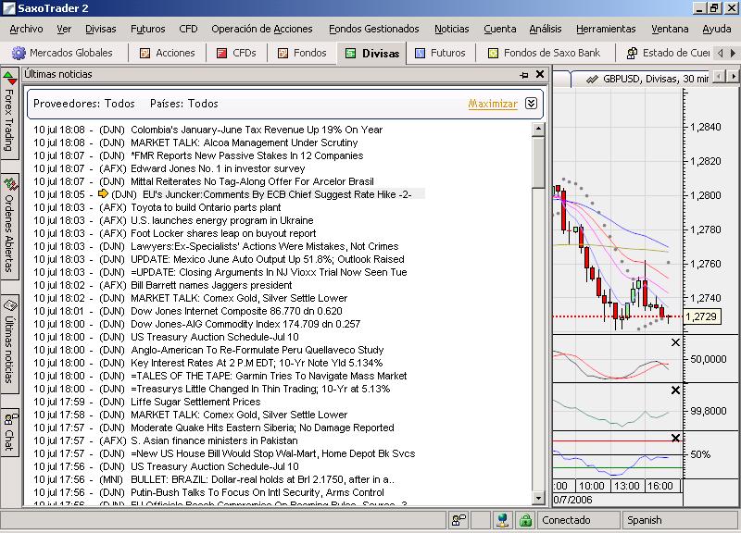Click the Acciones tab icon
Image resolution: width=741 pixels, height=533 pixels.
(x=144, y=53)
